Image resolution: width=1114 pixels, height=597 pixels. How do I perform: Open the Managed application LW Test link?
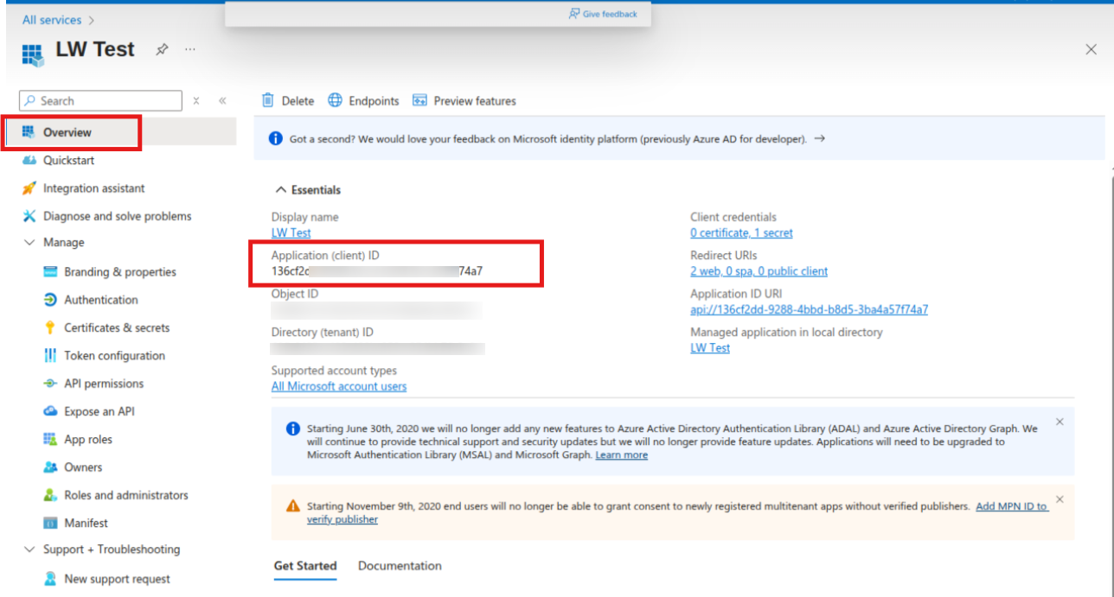710,348
